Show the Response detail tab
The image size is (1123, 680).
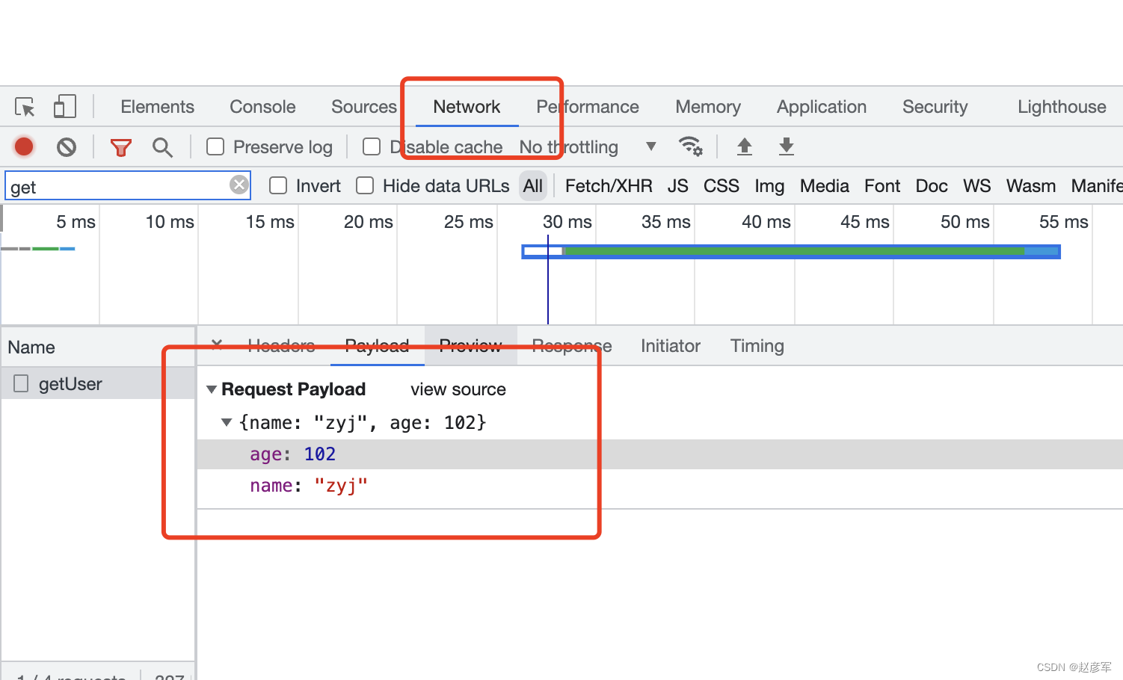[x=572, y=346]
